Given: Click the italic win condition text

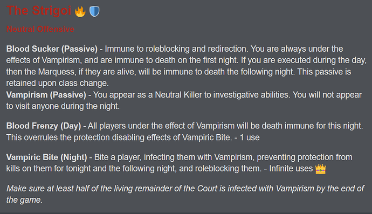Looking at the screenshot, I should [185, 194].
